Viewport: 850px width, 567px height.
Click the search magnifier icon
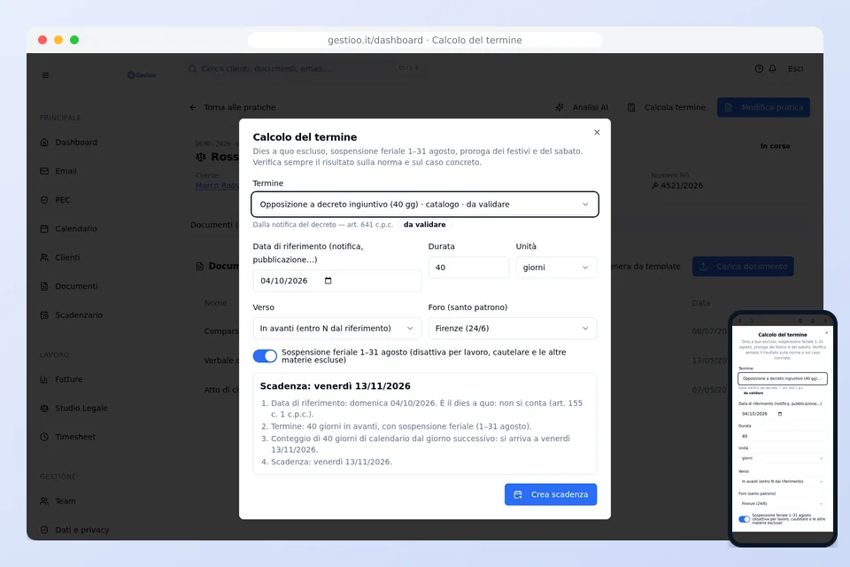point(192,69)
